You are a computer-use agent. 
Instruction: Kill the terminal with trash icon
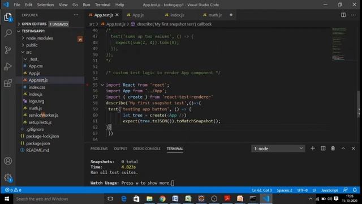point(333,148)
